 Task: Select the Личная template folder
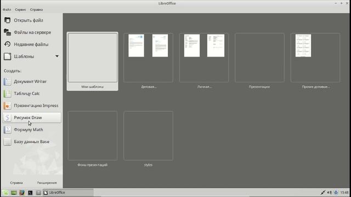(x=204, y=61)
